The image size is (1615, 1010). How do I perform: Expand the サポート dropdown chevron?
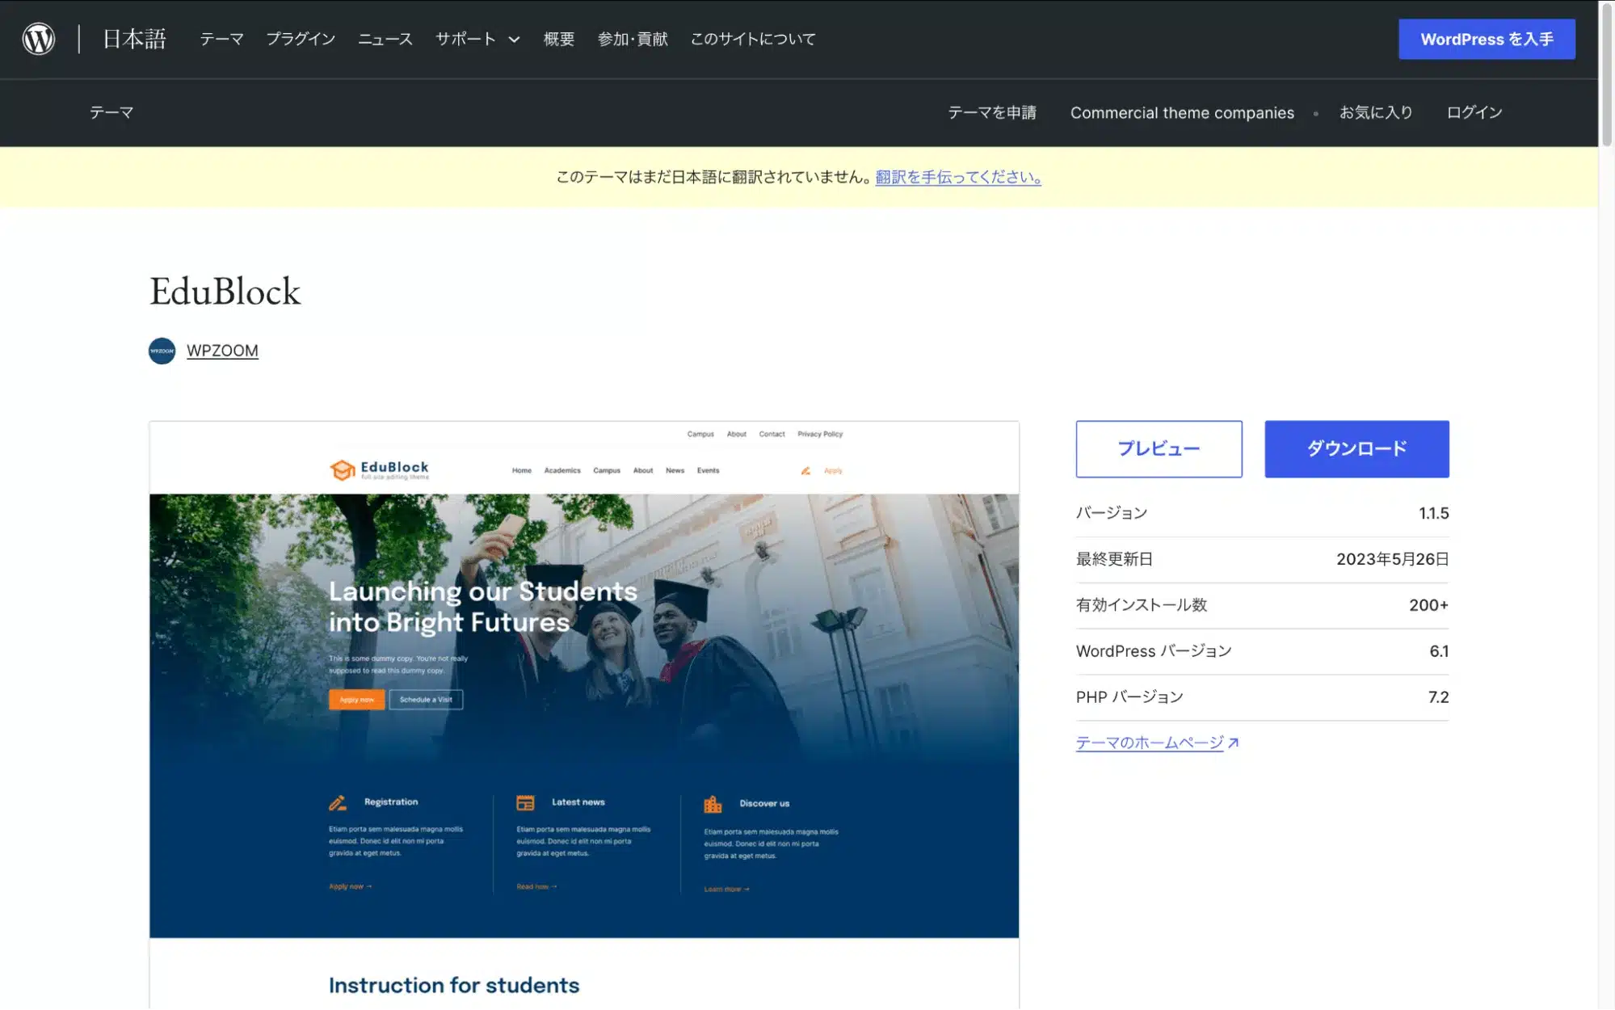[514, 40]
